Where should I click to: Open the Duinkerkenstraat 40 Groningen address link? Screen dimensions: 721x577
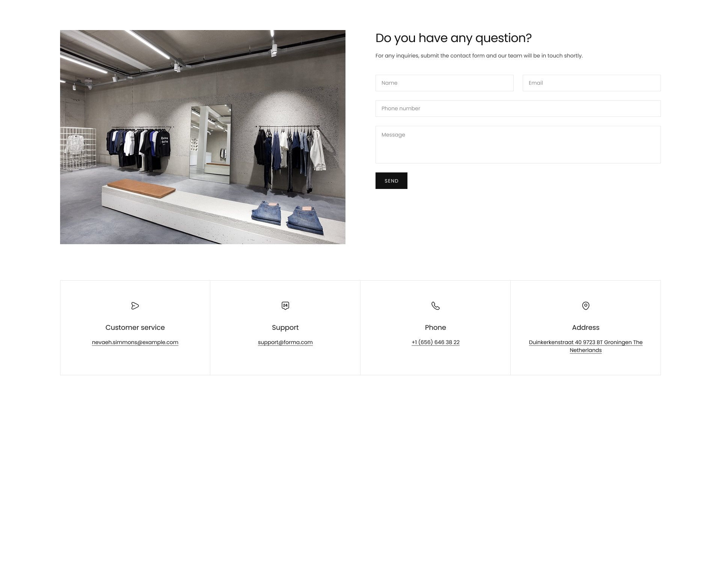(586, 346)
